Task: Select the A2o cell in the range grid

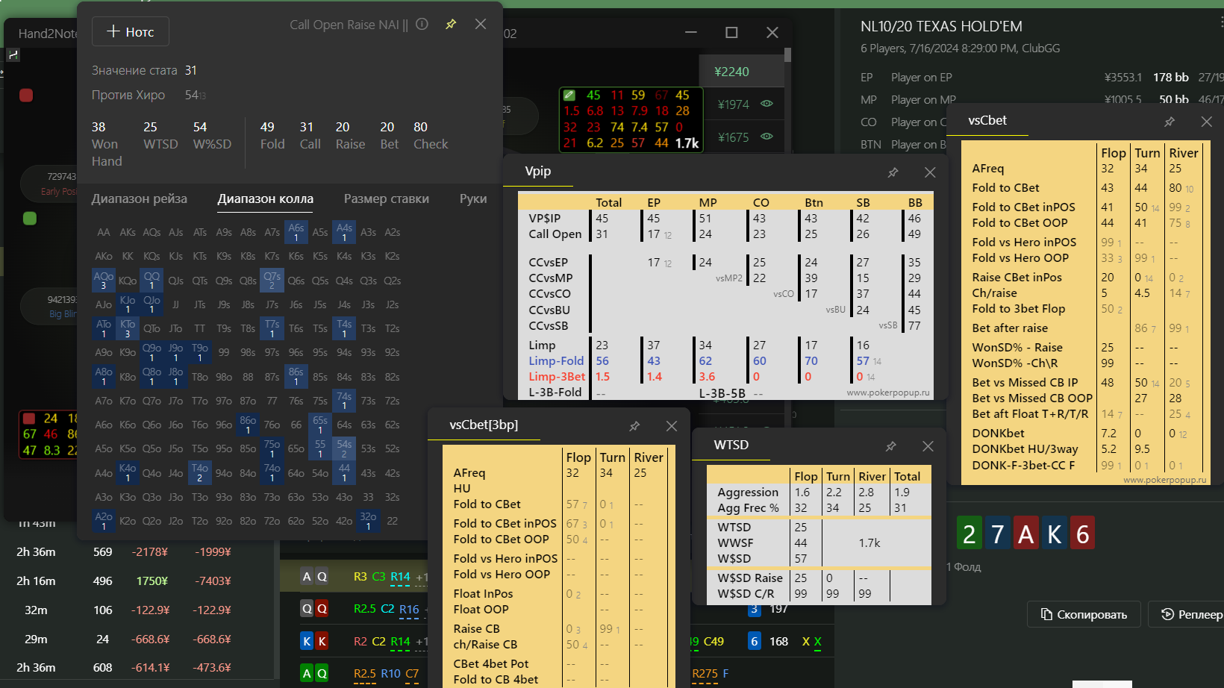Action: (104, 521)
